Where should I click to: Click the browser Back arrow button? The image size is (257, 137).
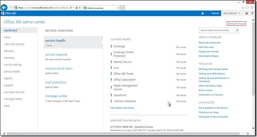pos(4,7)
